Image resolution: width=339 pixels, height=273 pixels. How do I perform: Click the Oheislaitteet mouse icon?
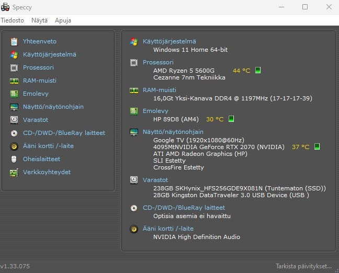pos(14,159)
